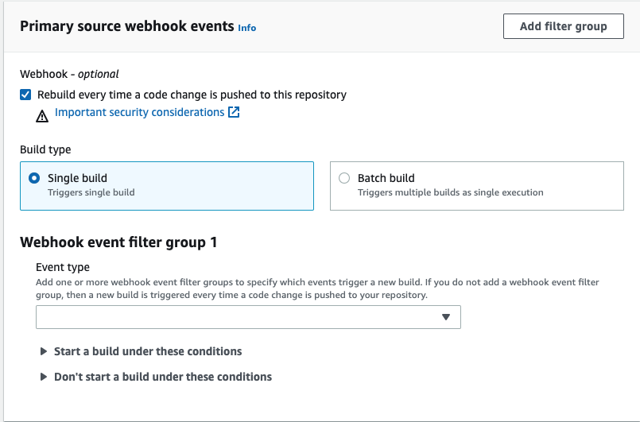Image resolution: width=640 pixels, height=422 pixels.
Task: Select the Single build radio button
Action: [34, 178]
